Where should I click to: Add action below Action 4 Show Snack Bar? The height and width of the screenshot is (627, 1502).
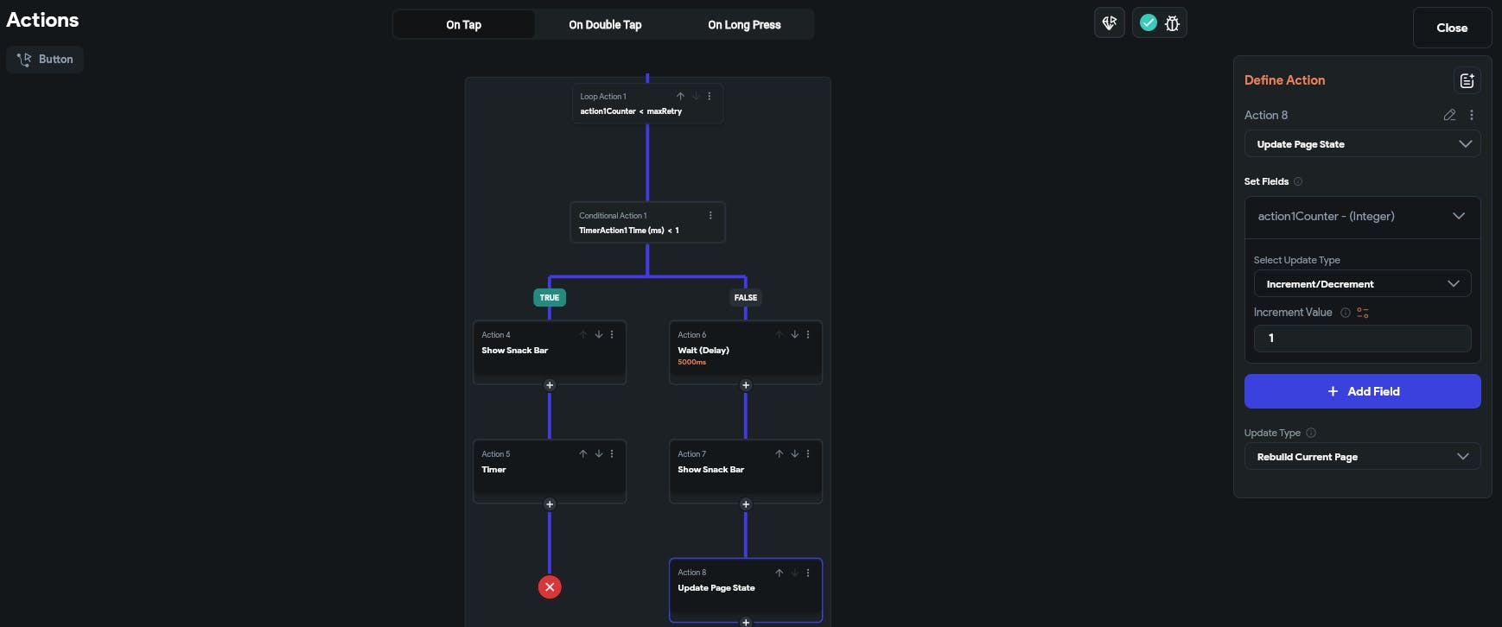click(550, 385)
